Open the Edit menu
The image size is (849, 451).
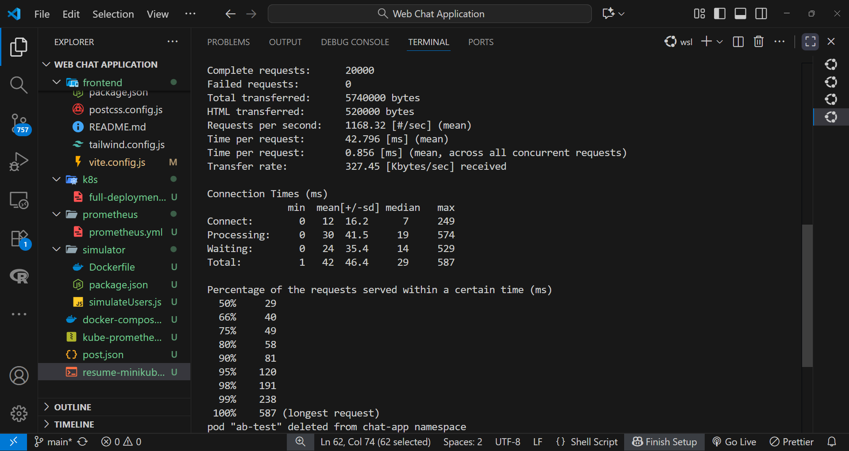click(71, 14)
